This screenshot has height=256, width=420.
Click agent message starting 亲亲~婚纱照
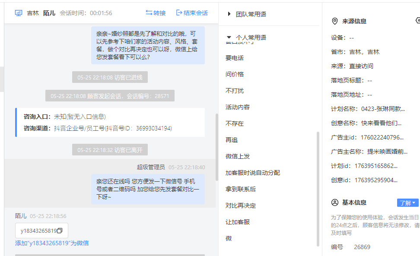(148, 45)
